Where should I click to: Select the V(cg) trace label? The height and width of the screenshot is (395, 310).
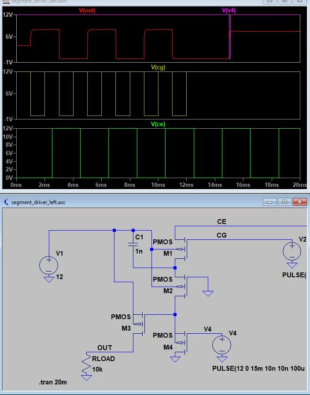(158, 67)
